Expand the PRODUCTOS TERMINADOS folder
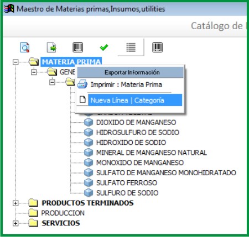The width and height of the screenshot is (249, 237). (x=15, y=203)
